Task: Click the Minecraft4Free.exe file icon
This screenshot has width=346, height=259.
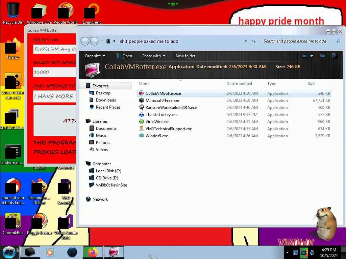Action: 142,100
